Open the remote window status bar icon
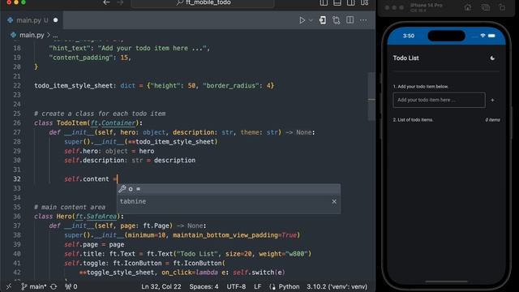Image resolution: width=519 pixels, height=292 pixels. 9,286
